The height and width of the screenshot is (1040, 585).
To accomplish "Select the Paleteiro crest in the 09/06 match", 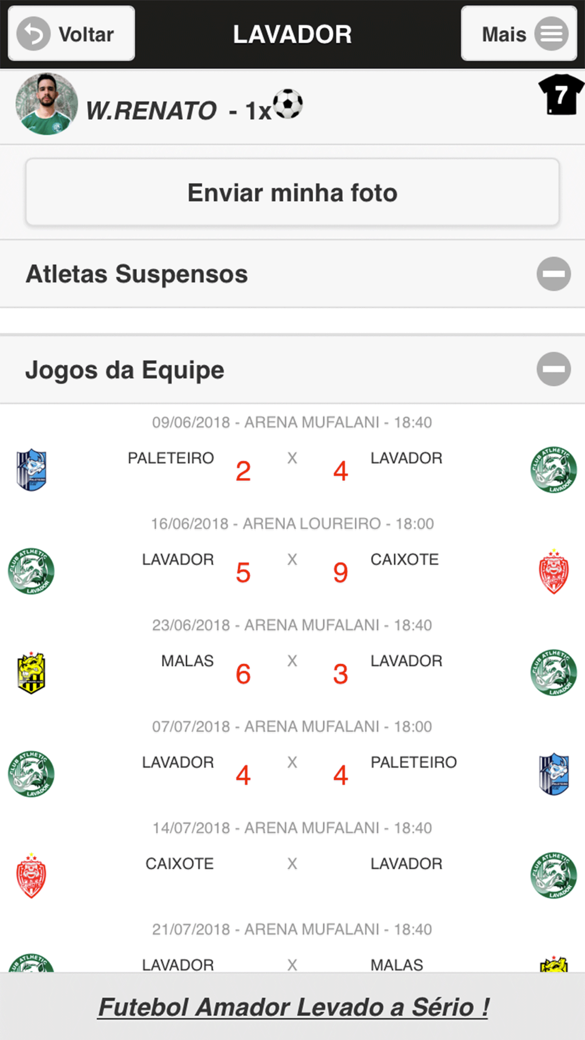I will click(31, 470).
